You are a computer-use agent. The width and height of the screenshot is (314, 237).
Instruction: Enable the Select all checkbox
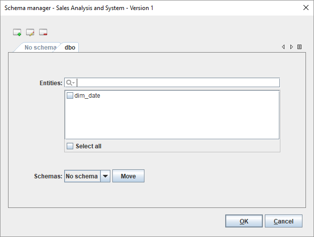pos(70,146)
